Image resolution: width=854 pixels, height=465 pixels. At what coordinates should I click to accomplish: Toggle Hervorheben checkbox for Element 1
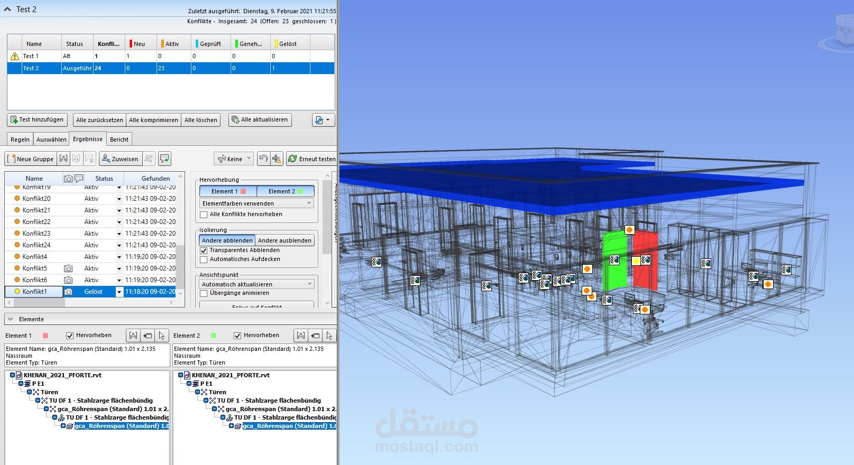pos(70,336)
